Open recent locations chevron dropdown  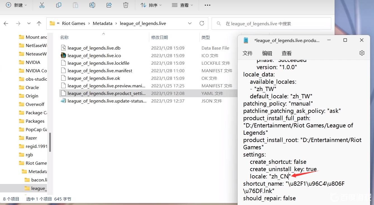tap(29, 24)
